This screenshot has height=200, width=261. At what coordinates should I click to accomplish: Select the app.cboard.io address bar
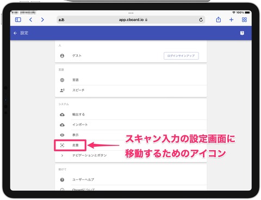pyautogui.click(x=131, y=20)
